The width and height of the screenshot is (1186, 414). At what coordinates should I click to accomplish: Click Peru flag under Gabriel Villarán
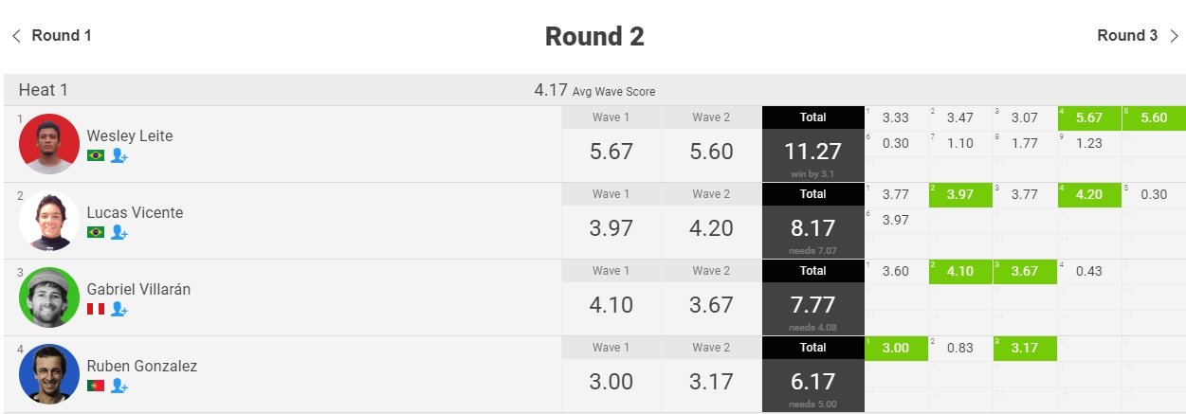(x=96, y=309)
